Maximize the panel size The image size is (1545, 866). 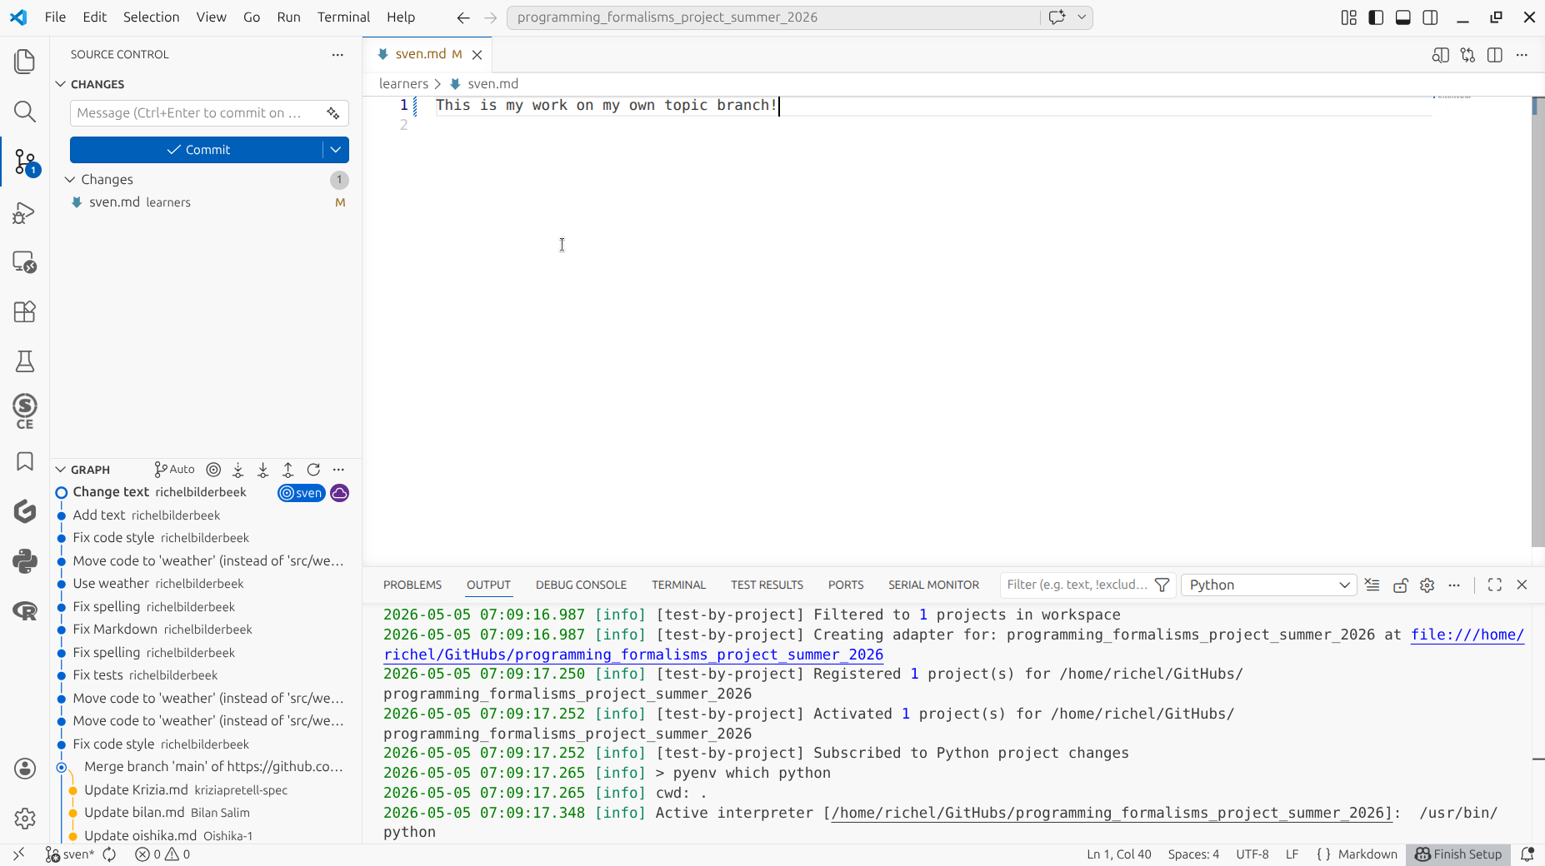pos(1495,585)
